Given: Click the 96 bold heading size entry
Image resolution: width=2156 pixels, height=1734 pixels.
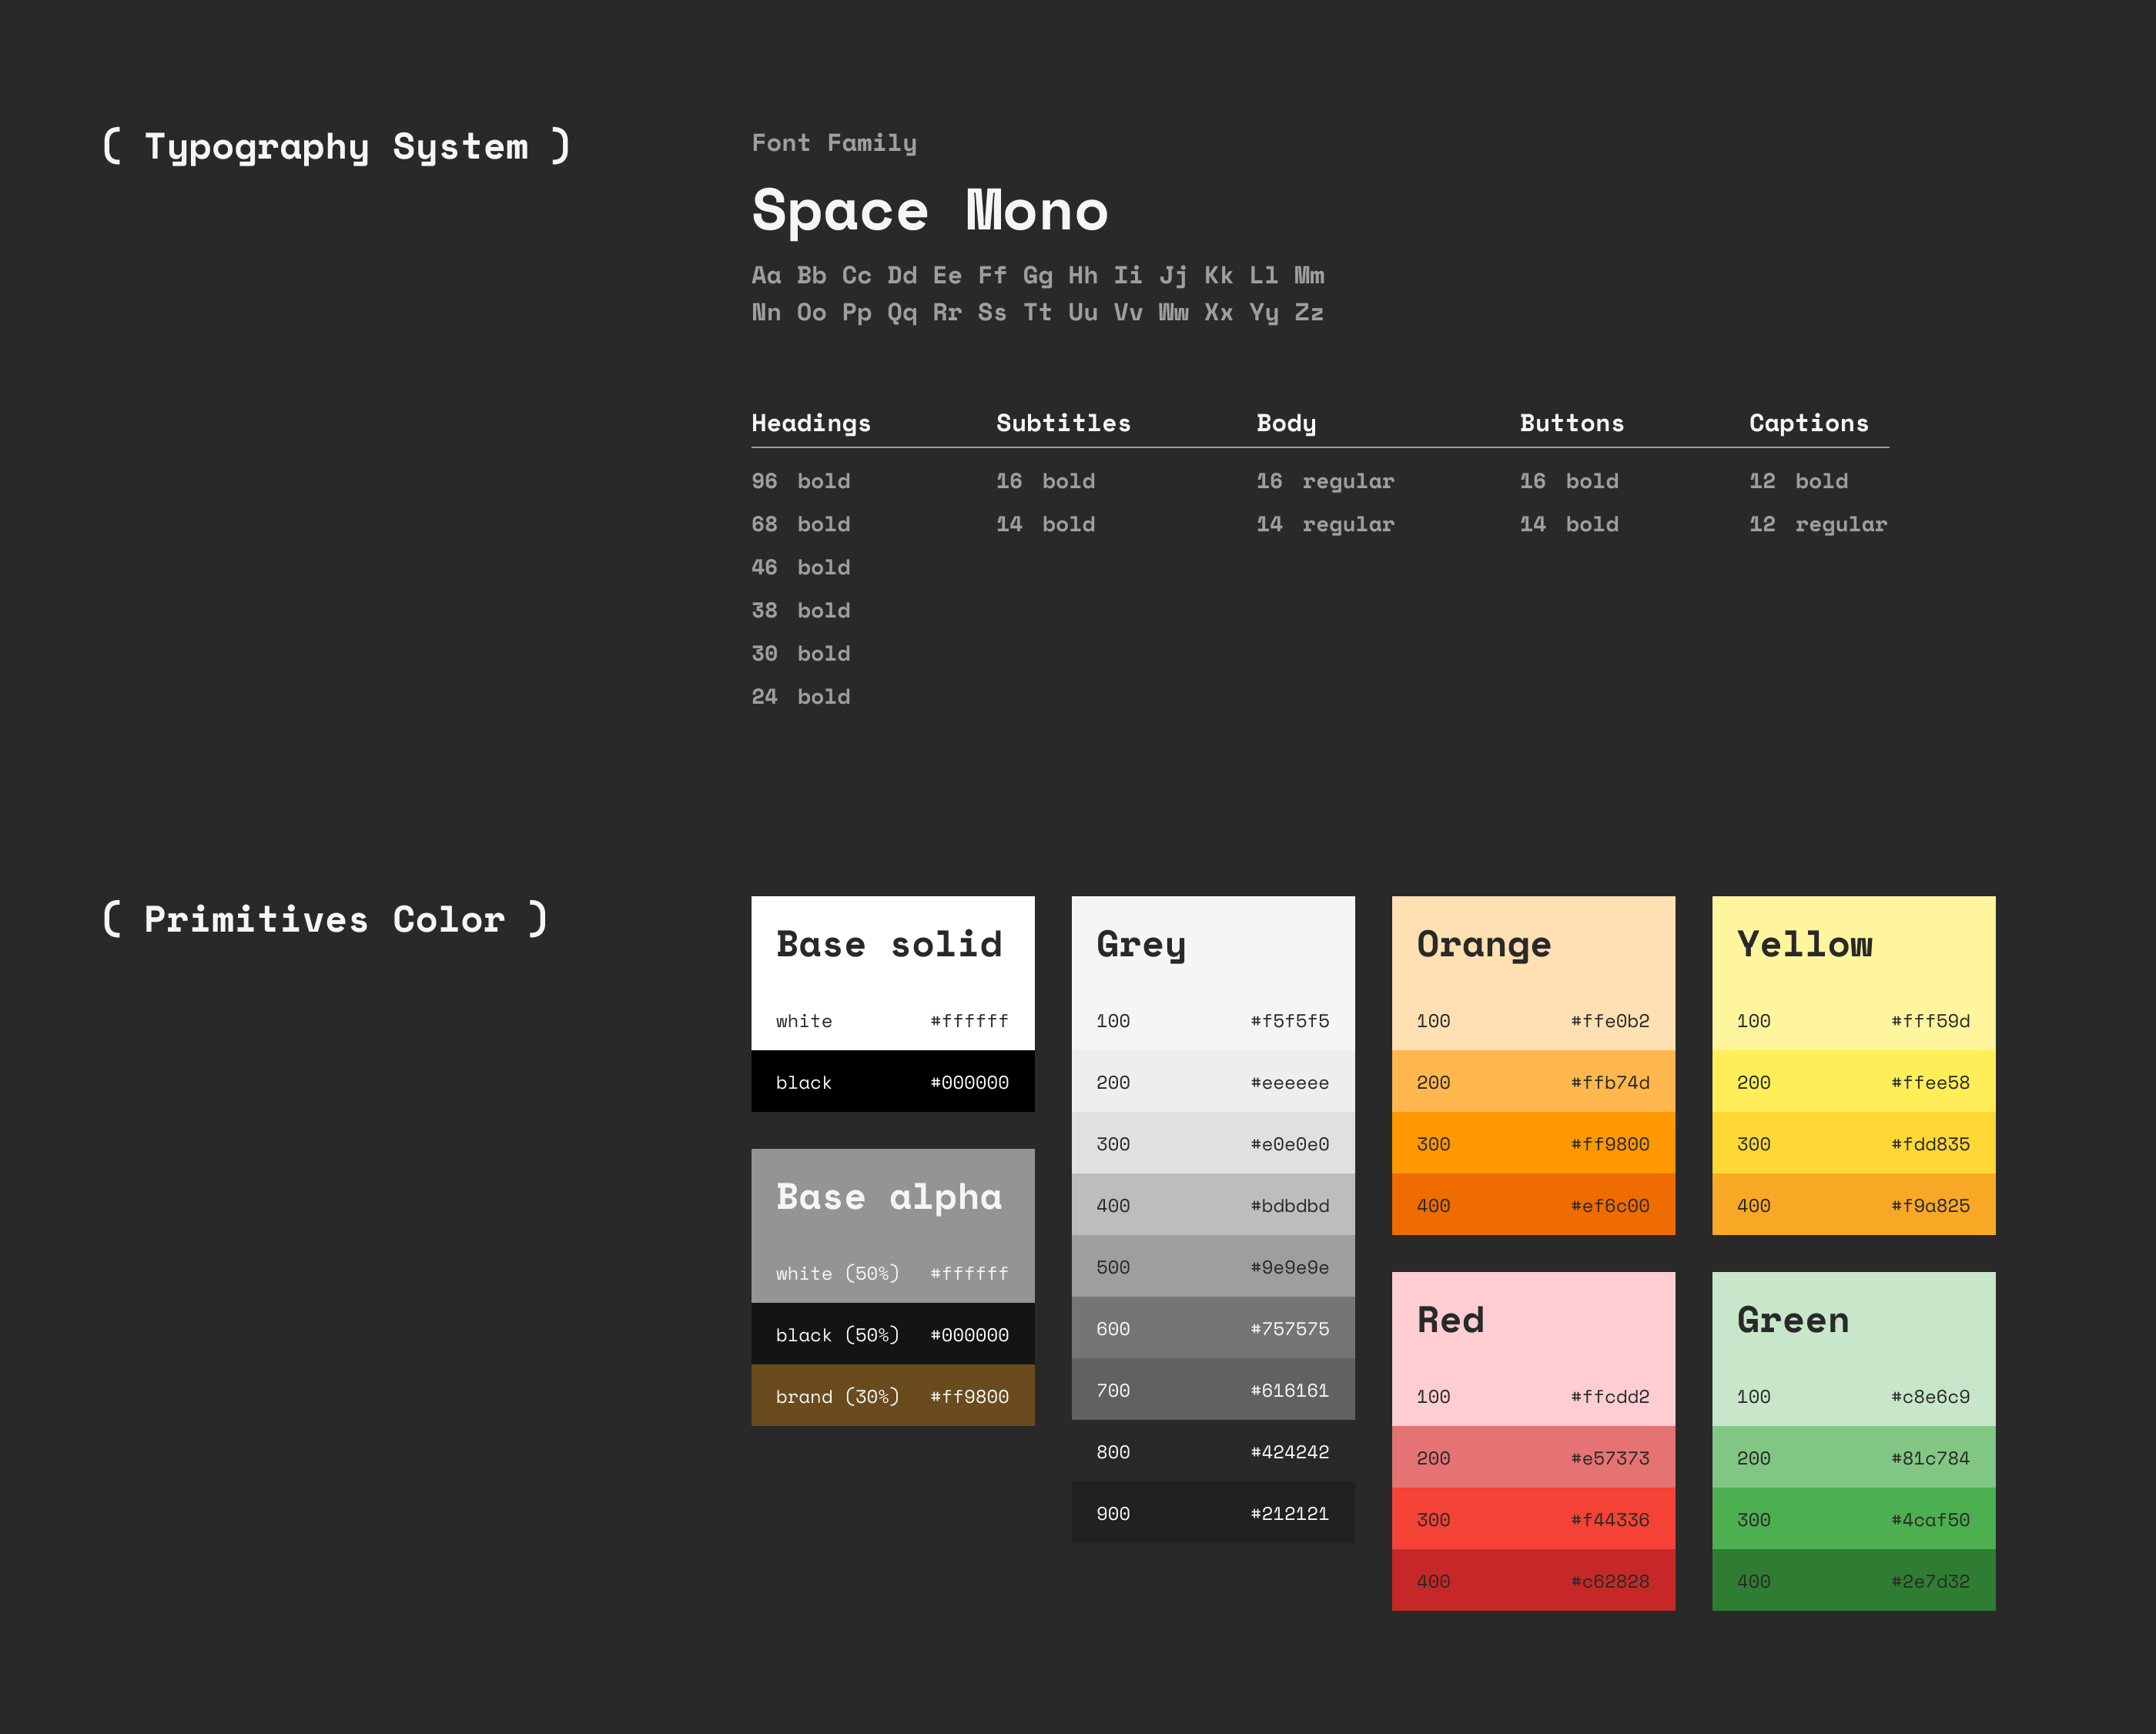Looking at the screenshot, I should coord(800,481).
